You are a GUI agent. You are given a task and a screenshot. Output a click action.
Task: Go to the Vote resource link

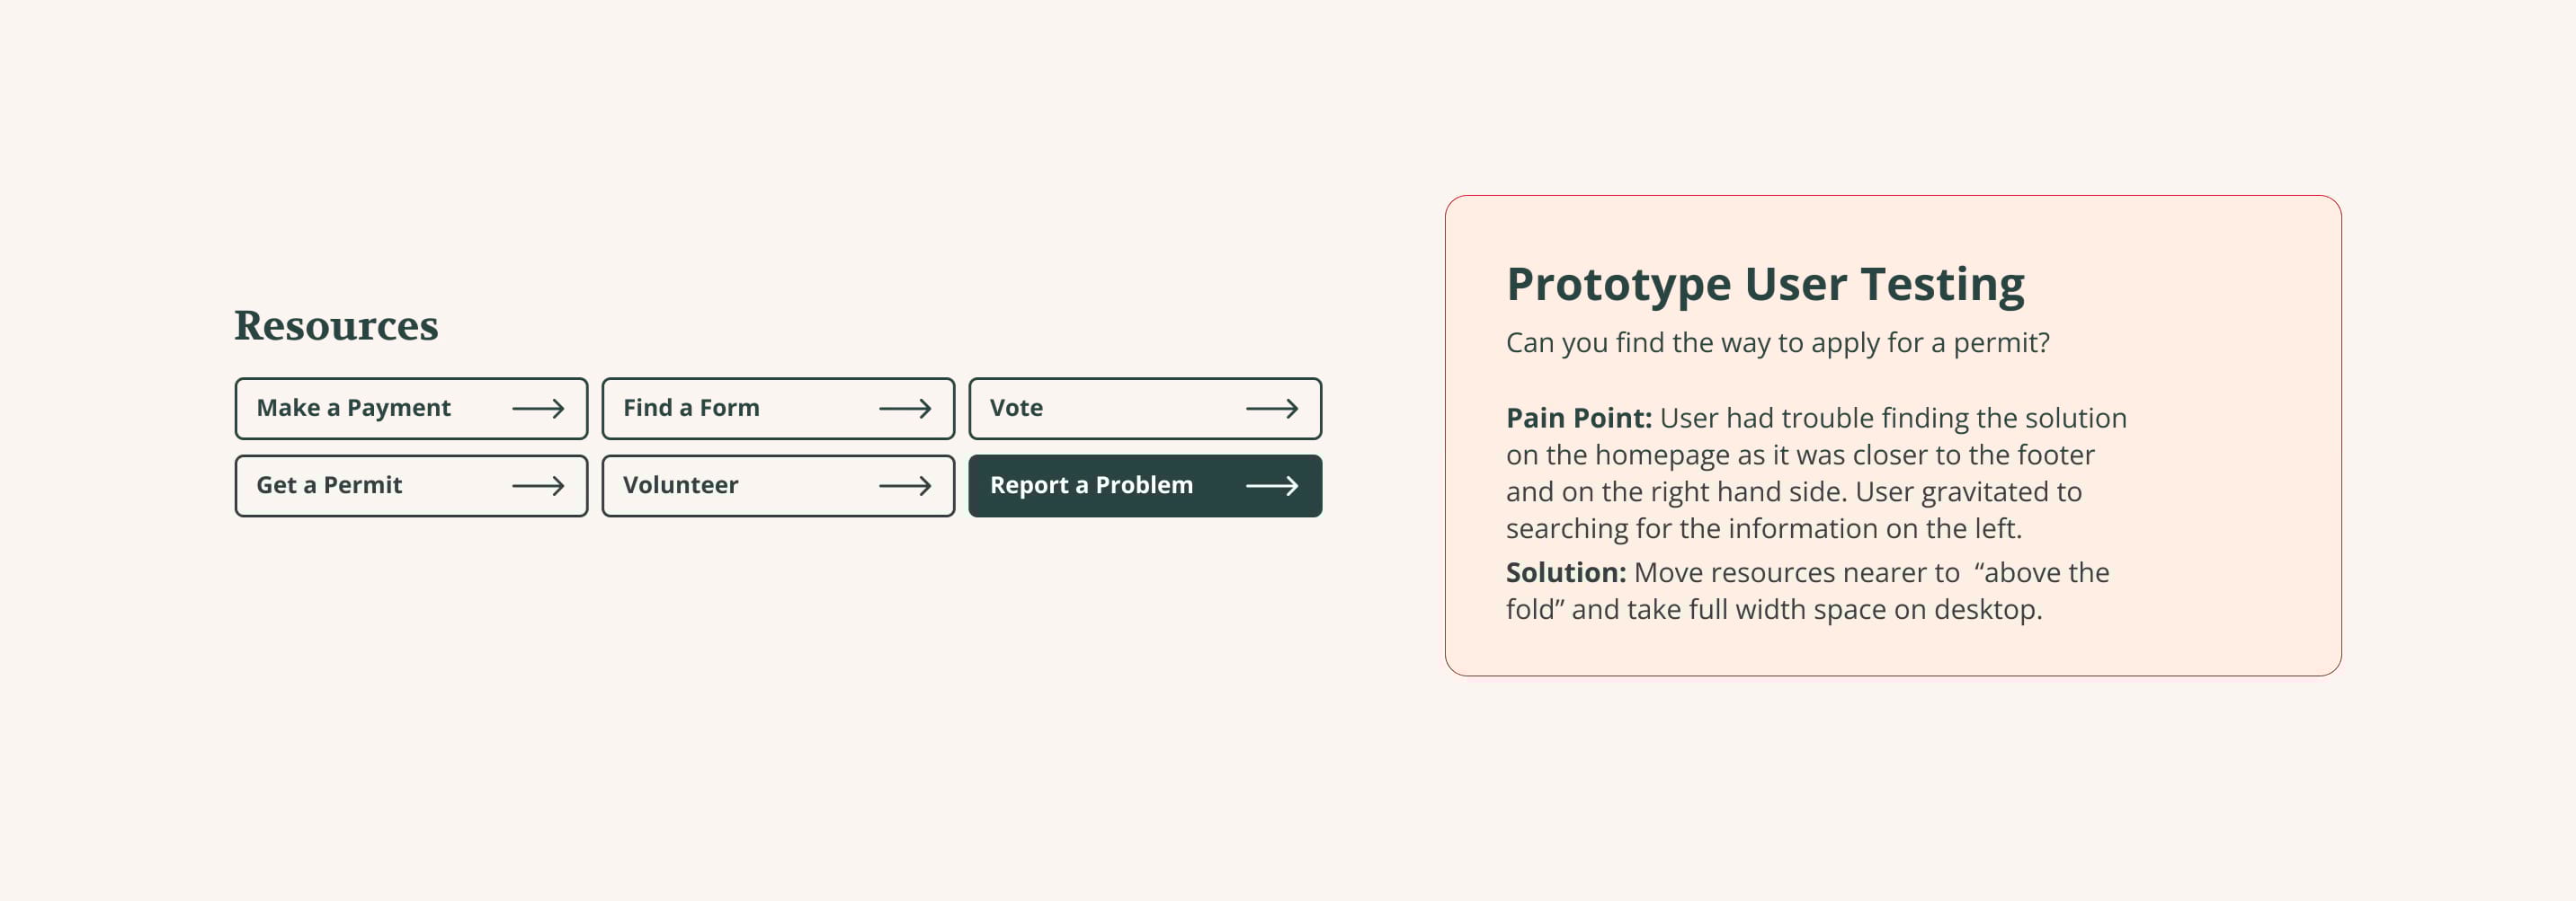coord(1145,409)
